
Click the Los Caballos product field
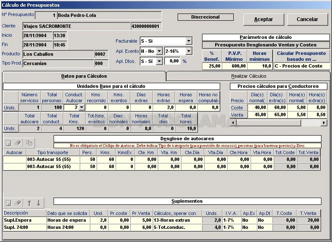pos(58,54)
